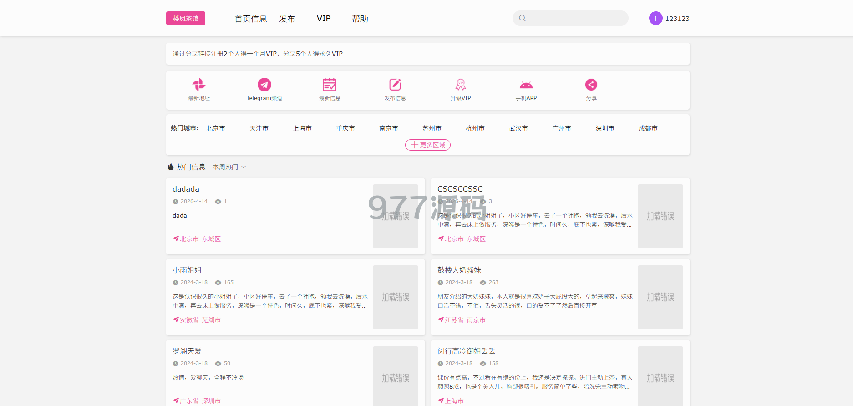The image size is (853, 406).
Task: Select 上海市 in hot cities
Action: 302,128
